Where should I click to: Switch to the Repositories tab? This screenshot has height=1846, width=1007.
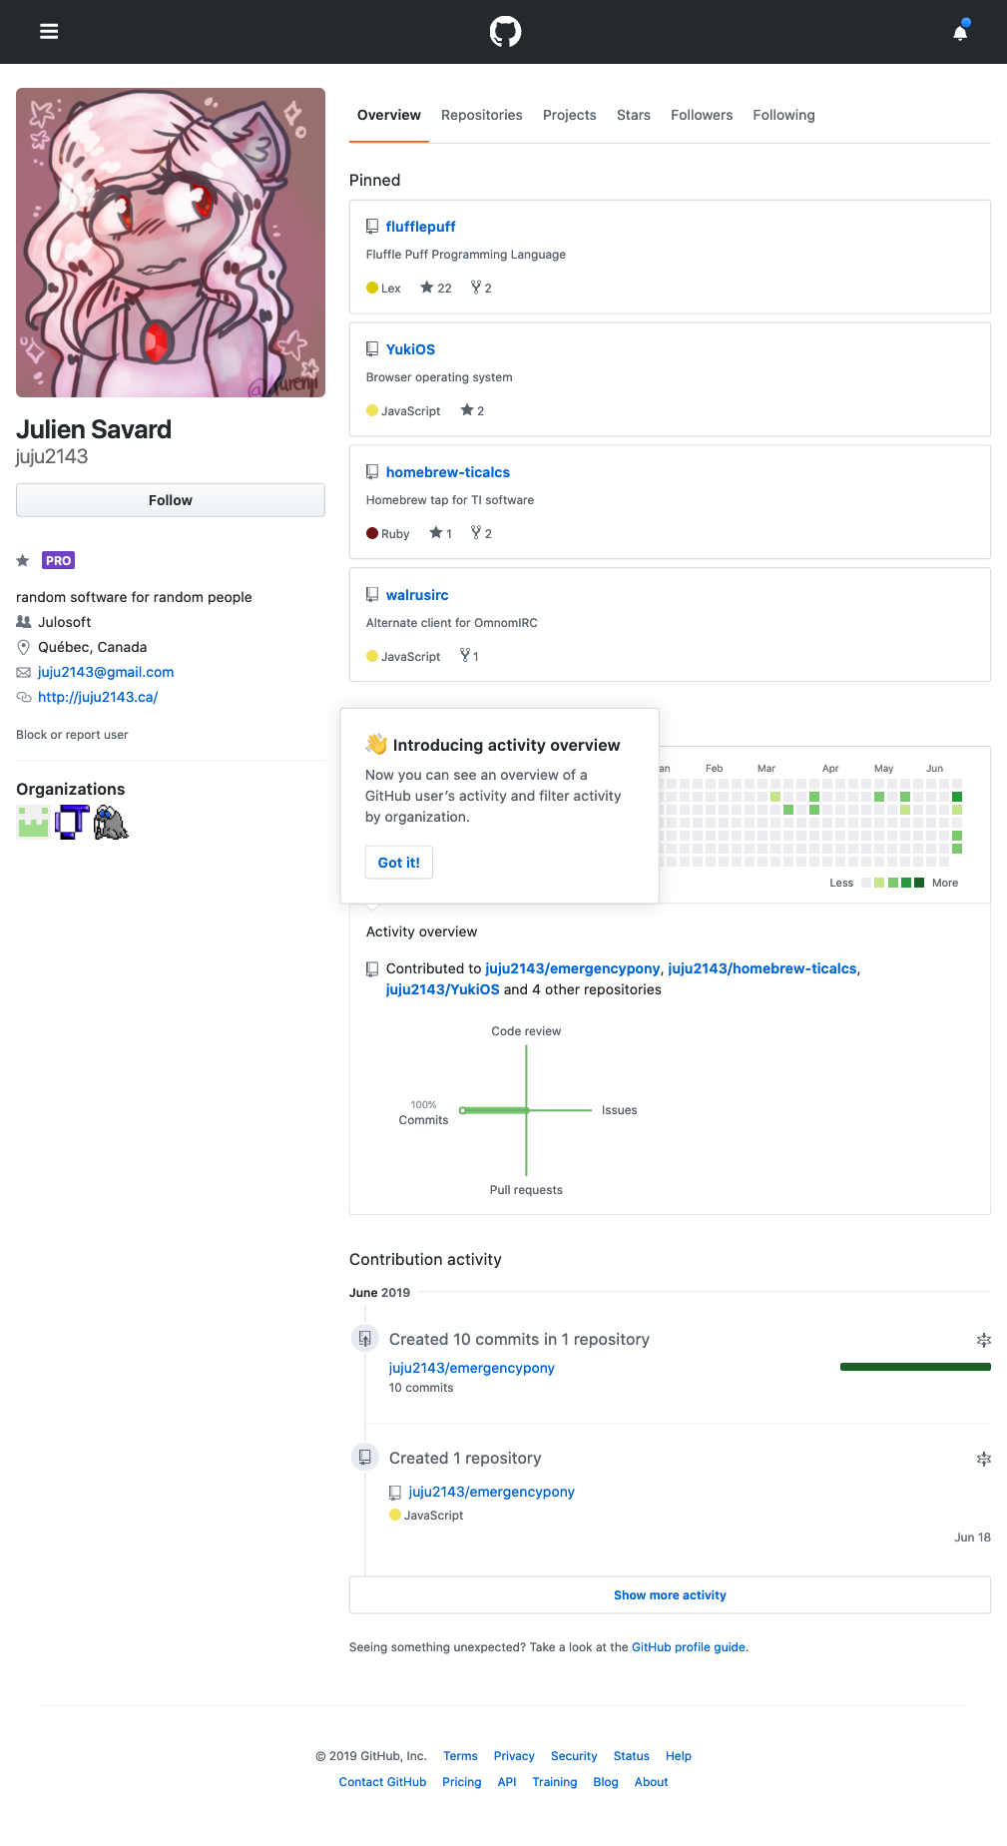click(481, 115)
